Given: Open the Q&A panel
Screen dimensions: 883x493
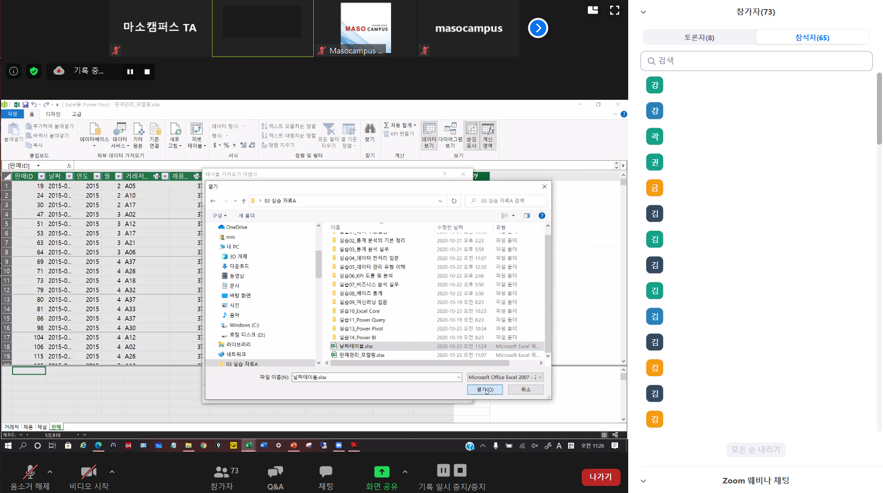Looking at the screenshot, I should 275,477.
